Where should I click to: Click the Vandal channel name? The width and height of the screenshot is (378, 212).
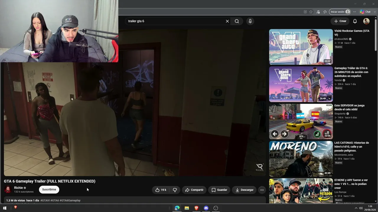point(338,80)
